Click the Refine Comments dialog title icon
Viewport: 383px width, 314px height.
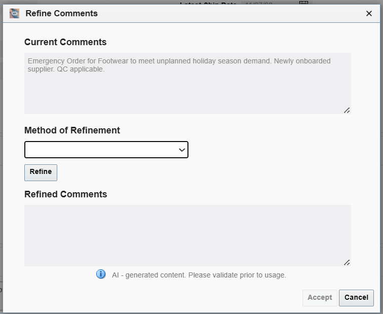click(14, 14)
